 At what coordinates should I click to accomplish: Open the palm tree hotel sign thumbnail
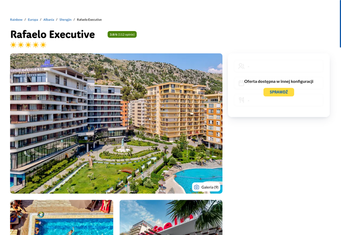click(171, 218)
